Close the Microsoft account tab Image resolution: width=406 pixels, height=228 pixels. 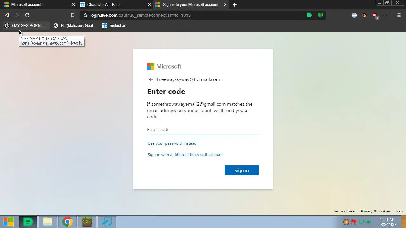(x=74, y=5)
